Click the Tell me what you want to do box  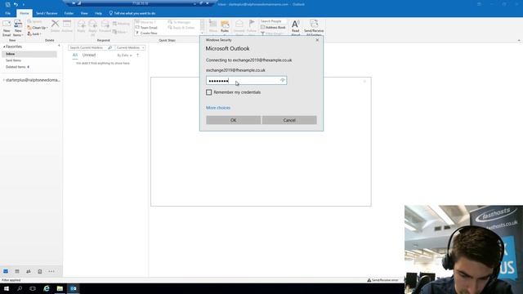pos(132,13)
